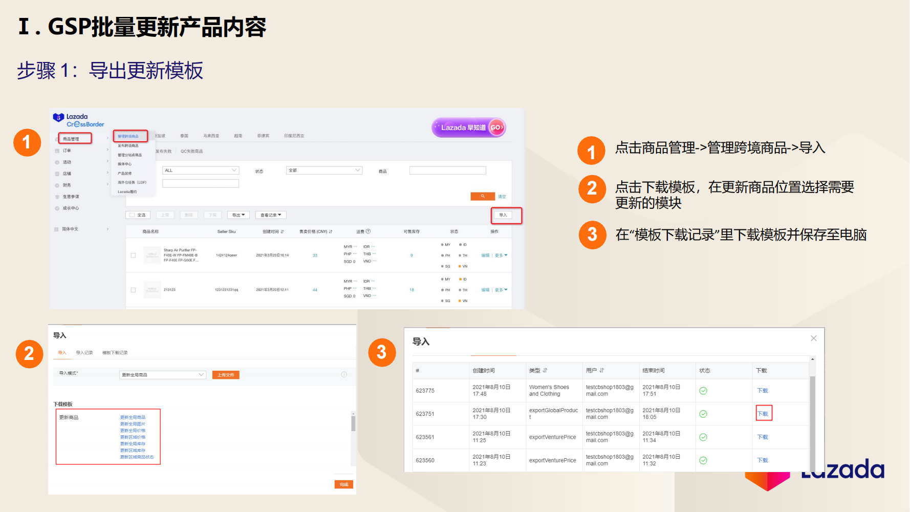This screenshot has width=910, height=512.
Task: Click the 上传文件 upload button
Action: pyautogui.click(x=225, y=374)
